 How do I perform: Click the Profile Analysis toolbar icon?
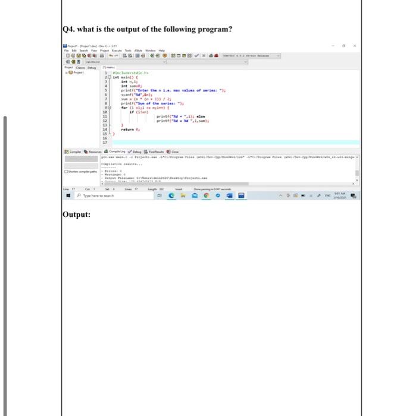211,56
